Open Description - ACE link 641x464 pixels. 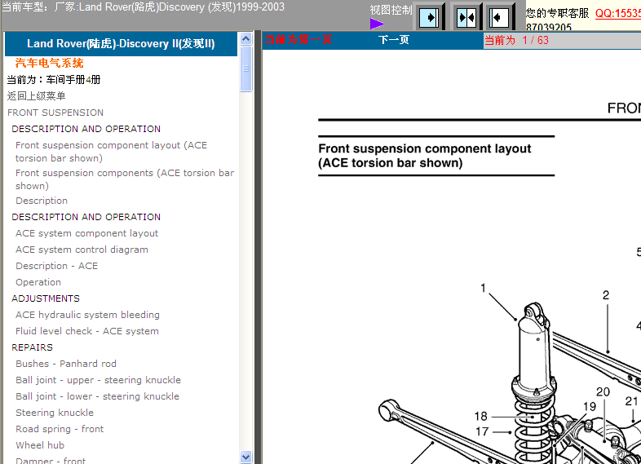[x=57, y=266]
